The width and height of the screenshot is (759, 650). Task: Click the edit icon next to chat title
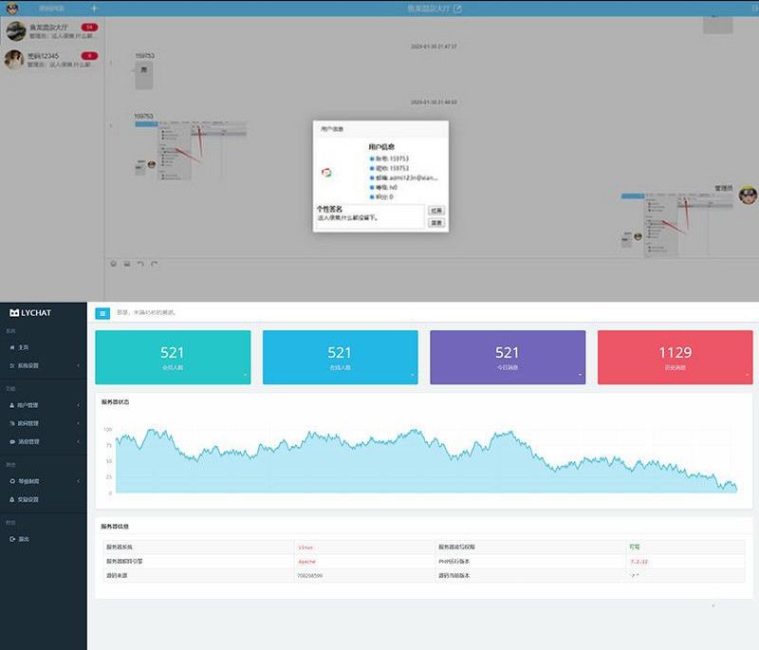tap(458, 9)
